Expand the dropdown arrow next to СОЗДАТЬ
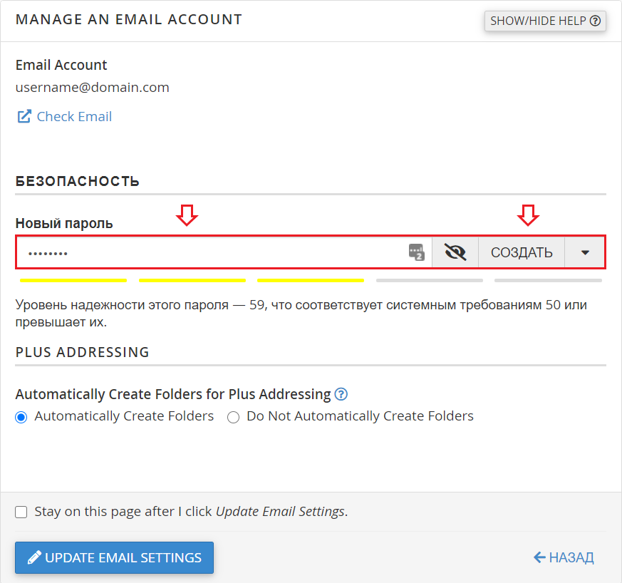 [x=585, y=252]
